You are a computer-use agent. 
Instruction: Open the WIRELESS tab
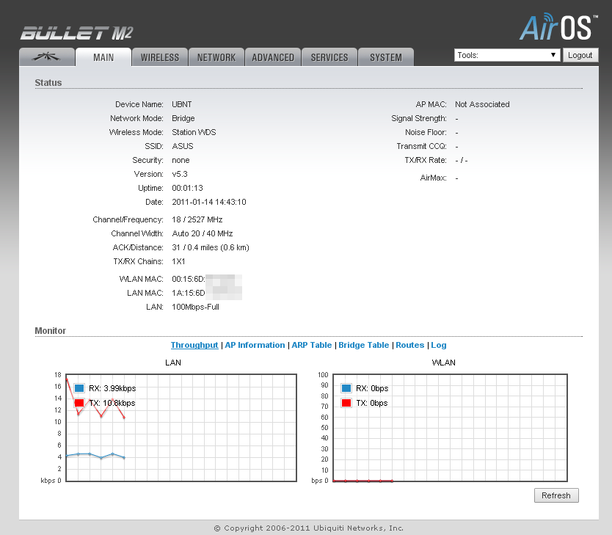(160, 57)
